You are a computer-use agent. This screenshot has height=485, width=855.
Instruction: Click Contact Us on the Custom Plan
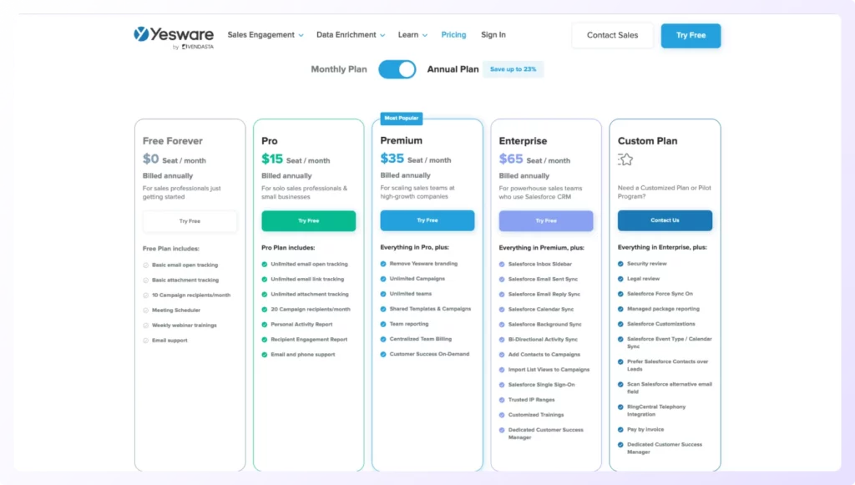tap(665, 220)
